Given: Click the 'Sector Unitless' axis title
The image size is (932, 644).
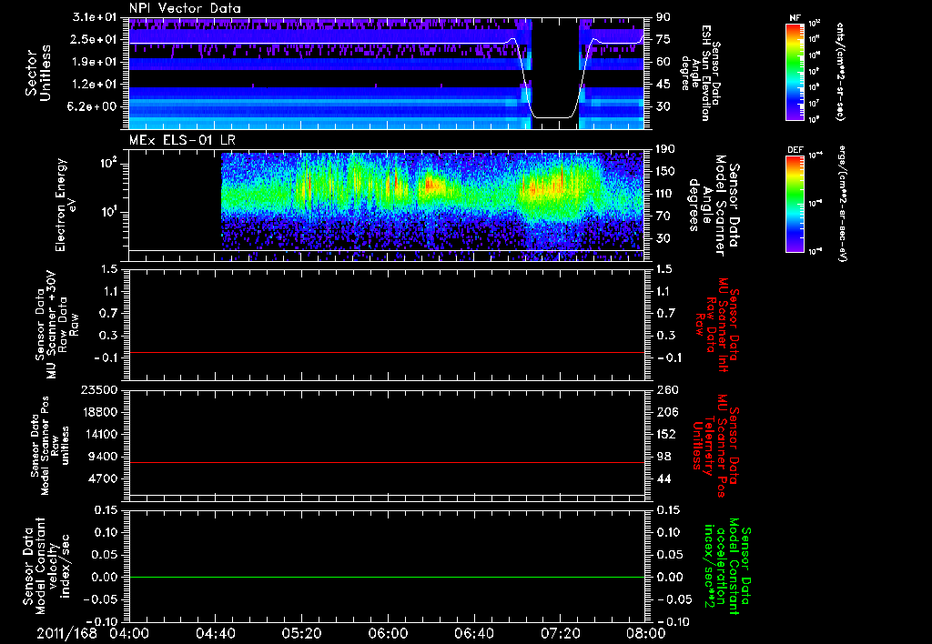Looking at the screenshot, I should [x=38, y=73].
